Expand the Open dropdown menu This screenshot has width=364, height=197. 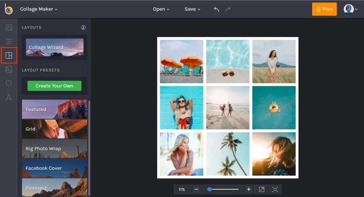click(x=161, y=9)
